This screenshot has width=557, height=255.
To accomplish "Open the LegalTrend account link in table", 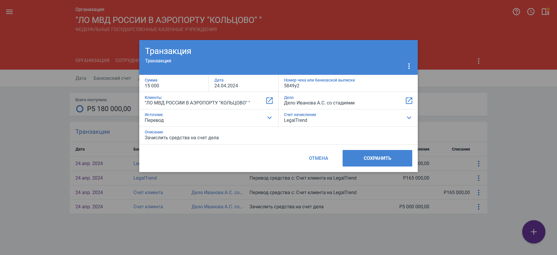I will pos(145,178).
